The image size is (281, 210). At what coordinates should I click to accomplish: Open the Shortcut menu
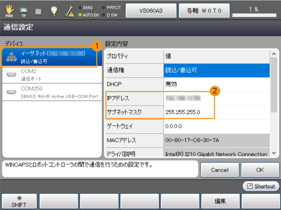coord(261,186)
